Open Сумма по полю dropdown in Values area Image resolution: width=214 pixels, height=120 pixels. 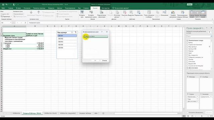click(211, 97)
